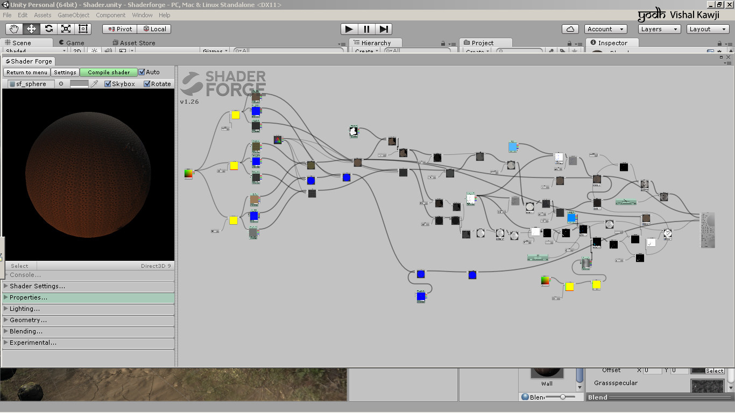Adjust the Project thumbnail size slider
This screenshot has width=735, height=413.
[x=560, y=397]
